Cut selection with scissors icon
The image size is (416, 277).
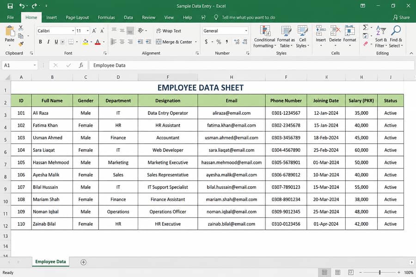pos(21,28)
